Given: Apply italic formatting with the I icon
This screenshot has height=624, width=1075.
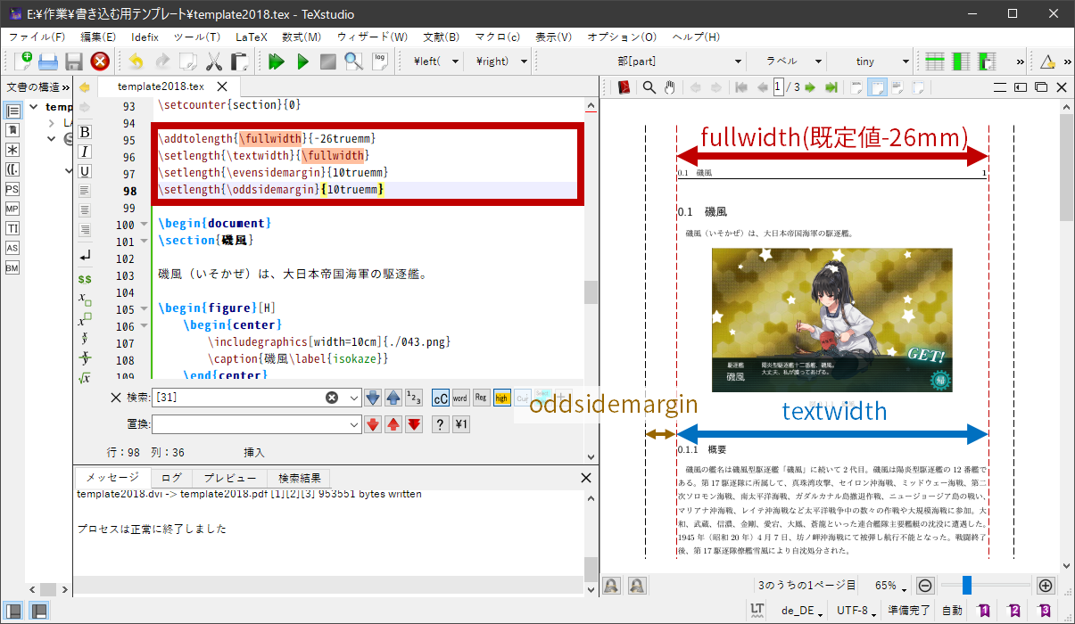Looking at the screenshot, I should point(86,152).
